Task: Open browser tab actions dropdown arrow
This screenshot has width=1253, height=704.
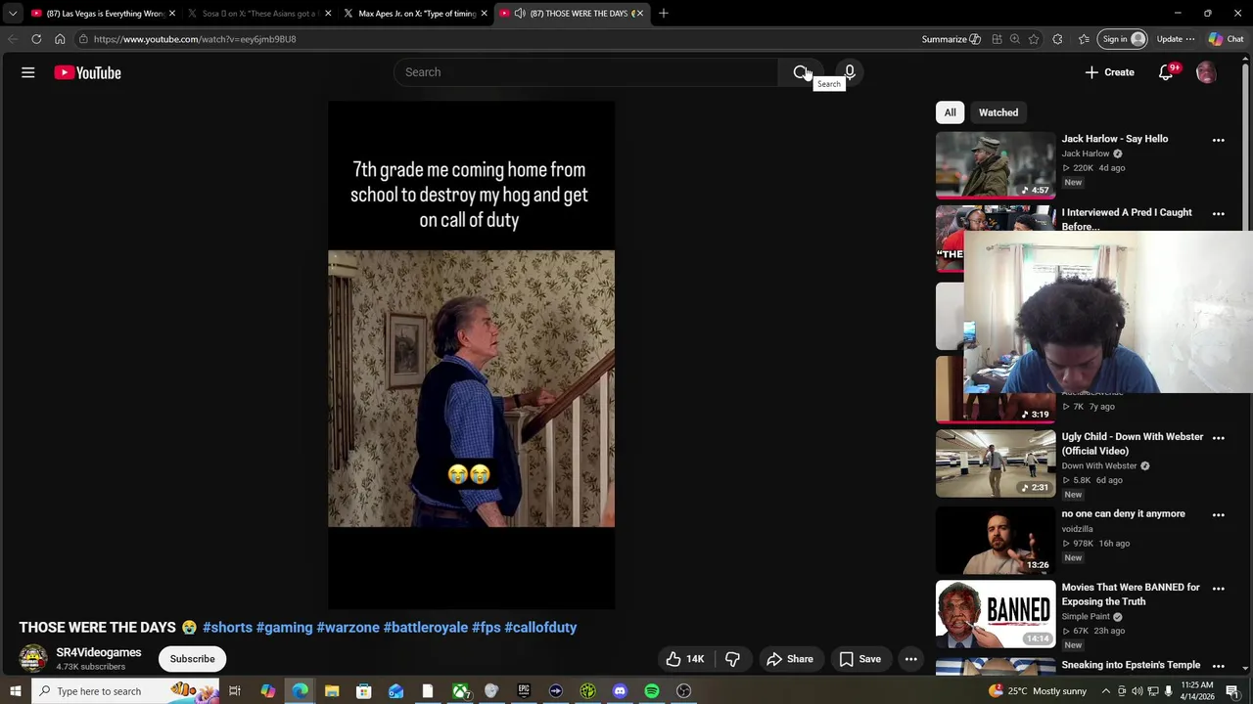Action: tap(13, 14)
